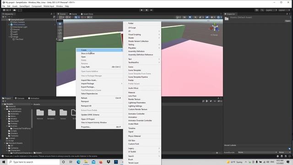Toggle the Inspector panel lock
Screen dimensions: 293x165
(287, 14)
